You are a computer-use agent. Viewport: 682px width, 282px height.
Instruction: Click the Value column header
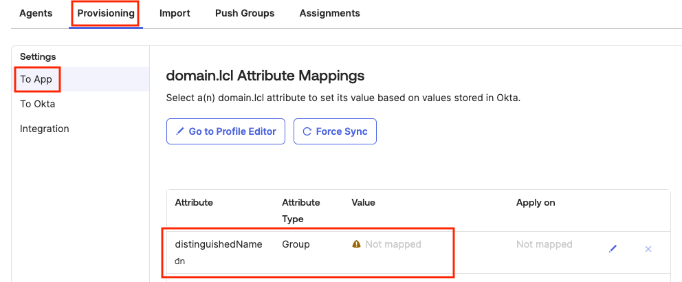pos(363,202)
